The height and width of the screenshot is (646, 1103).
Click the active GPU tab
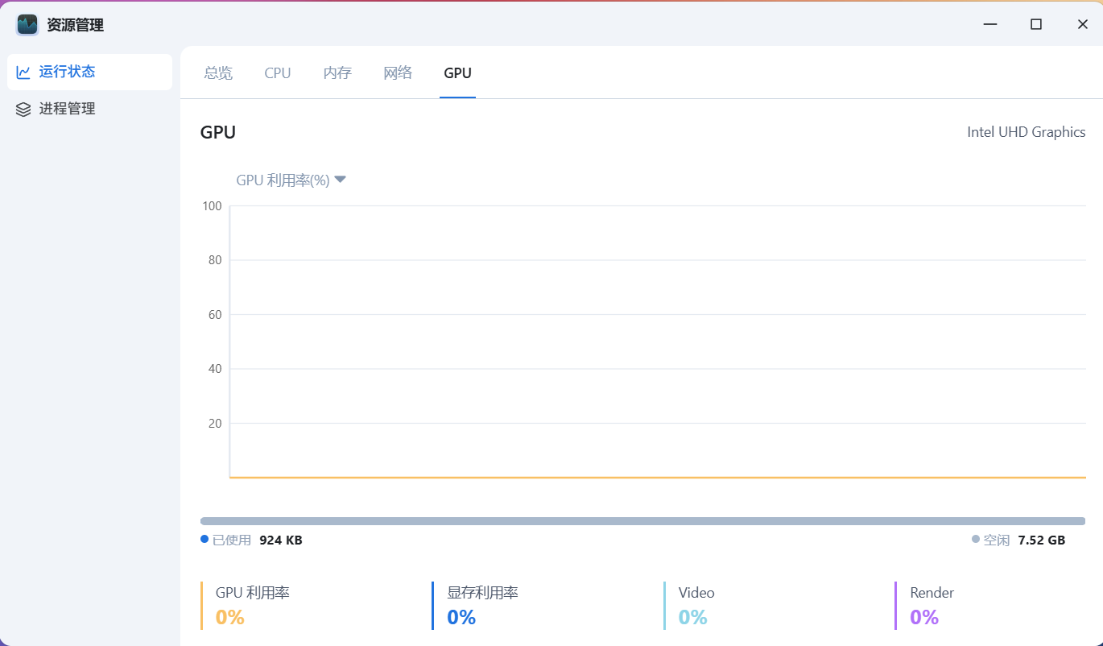[x=457, y=73]
